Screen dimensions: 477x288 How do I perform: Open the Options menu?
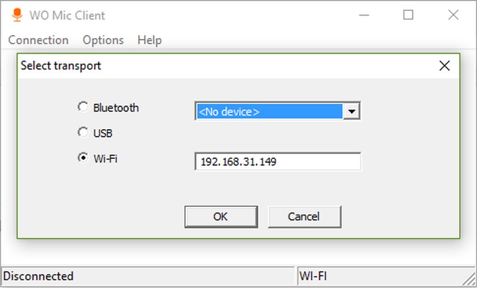(x=103, y=40)
